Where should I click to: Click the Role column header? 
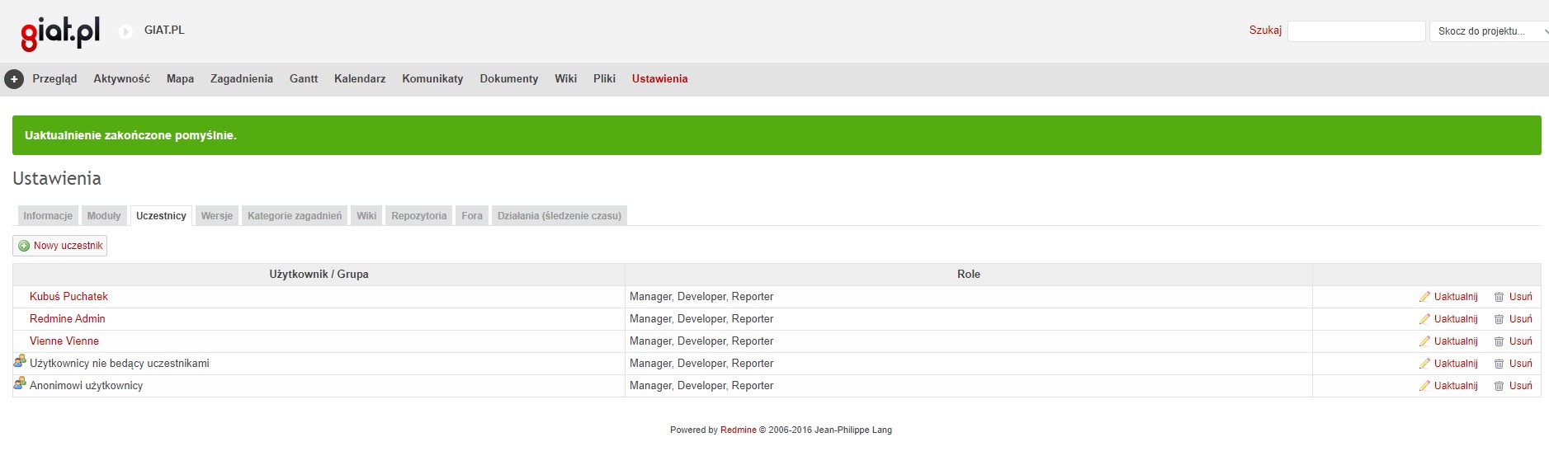click(x=969, y=275)
